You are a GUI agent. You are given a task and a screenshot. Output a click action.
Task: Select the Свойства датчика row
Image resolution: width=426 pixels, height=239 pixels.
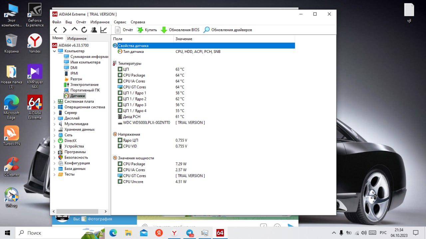click(203, 46)
